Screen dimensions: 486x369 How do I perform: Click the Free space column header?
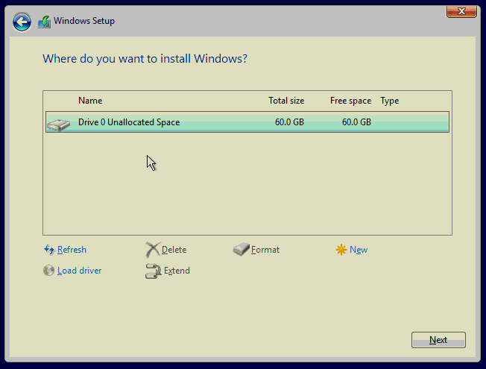click(x=350, y=101)
